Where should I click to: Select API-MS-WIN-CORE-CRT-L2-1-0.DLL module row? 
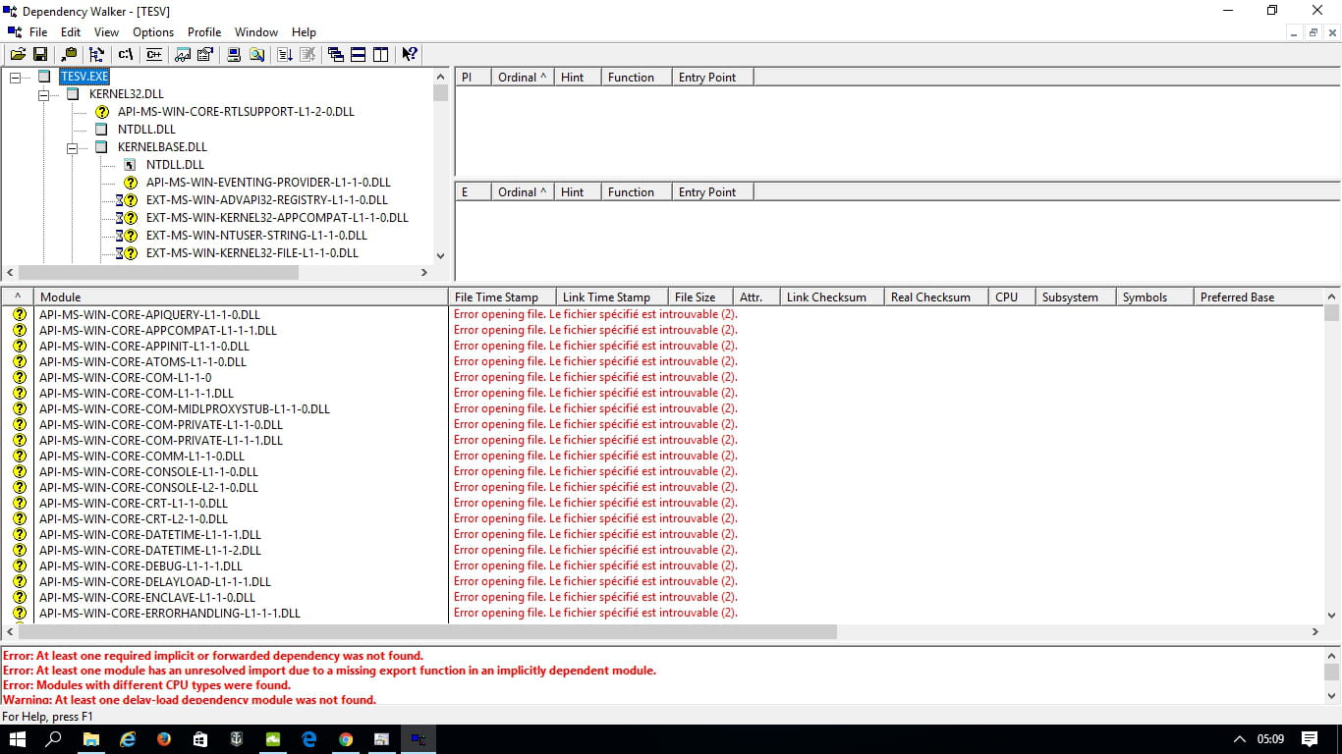pyautogui.click(x=133, y=519)
